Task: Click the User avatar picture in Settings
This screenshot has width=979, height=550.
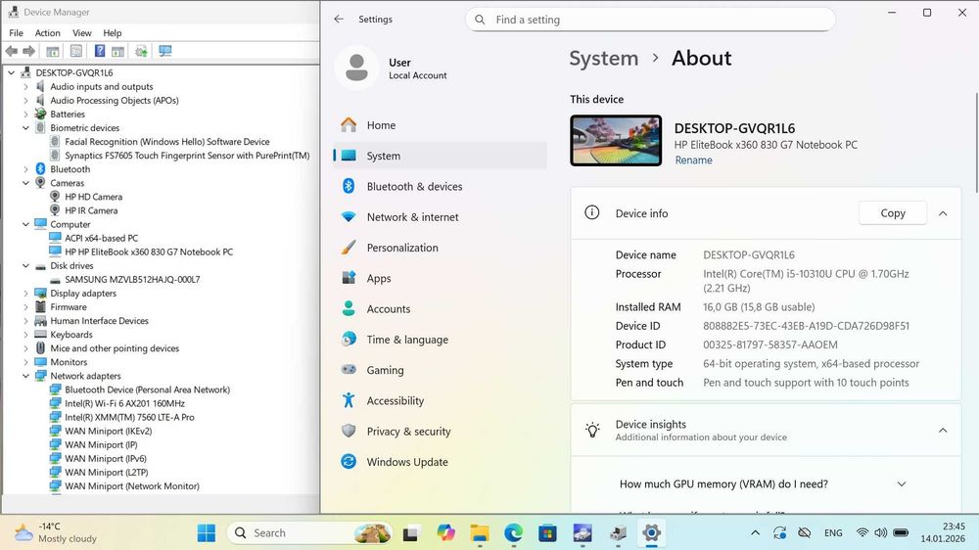Action: point(356,68)
